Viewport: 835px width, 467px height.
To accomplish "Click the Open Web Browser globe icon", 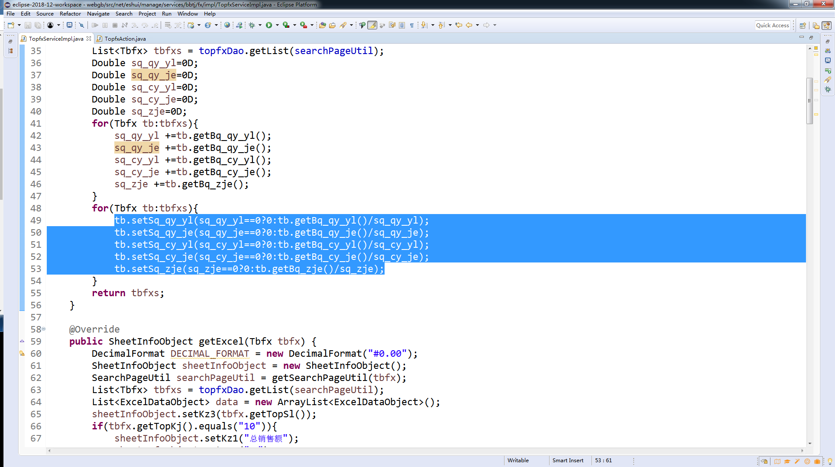I will pos(227,25).
